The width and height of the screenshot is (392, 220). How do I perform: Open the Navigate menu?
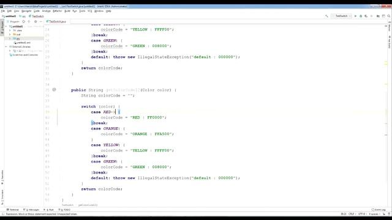click(26, 11)
